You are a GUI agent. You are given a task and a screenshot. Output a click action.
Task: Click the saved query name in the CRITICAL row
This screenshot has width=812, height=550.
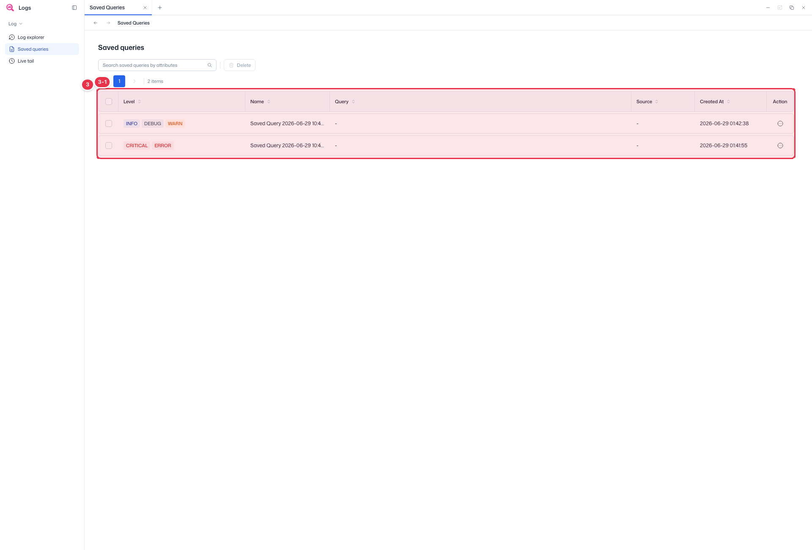point(287,146)
